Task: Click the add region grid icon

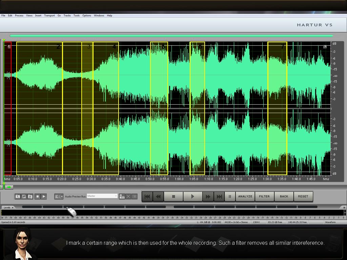Action: tap(122, 196)
